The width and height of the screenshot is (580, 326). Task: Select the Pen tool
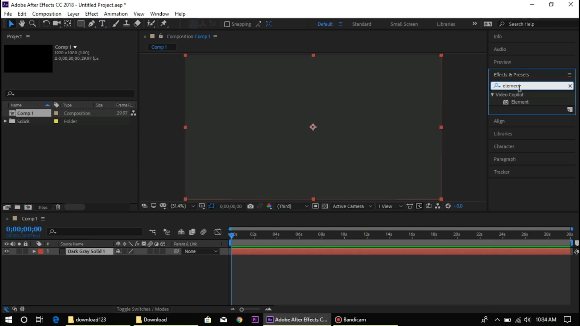92,24
